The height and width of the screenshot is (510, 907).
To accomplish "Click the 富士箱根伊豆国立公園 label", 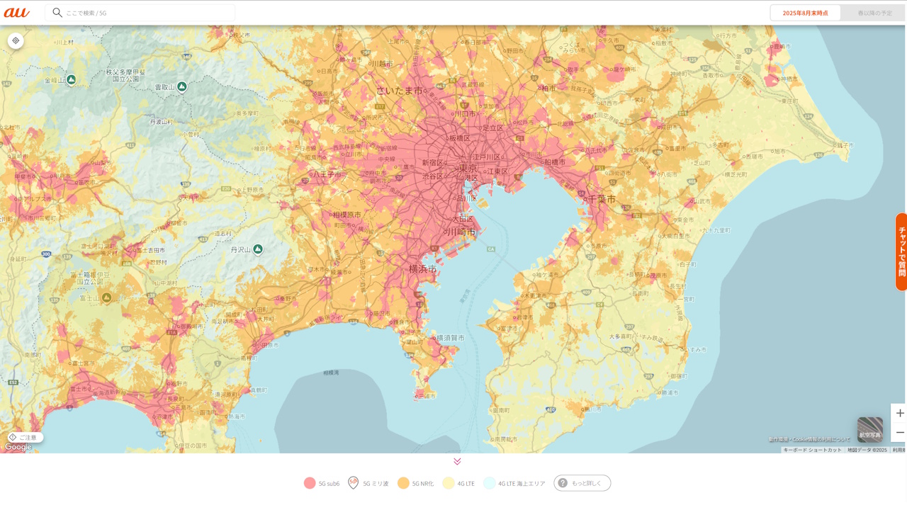I will [90, 278].
